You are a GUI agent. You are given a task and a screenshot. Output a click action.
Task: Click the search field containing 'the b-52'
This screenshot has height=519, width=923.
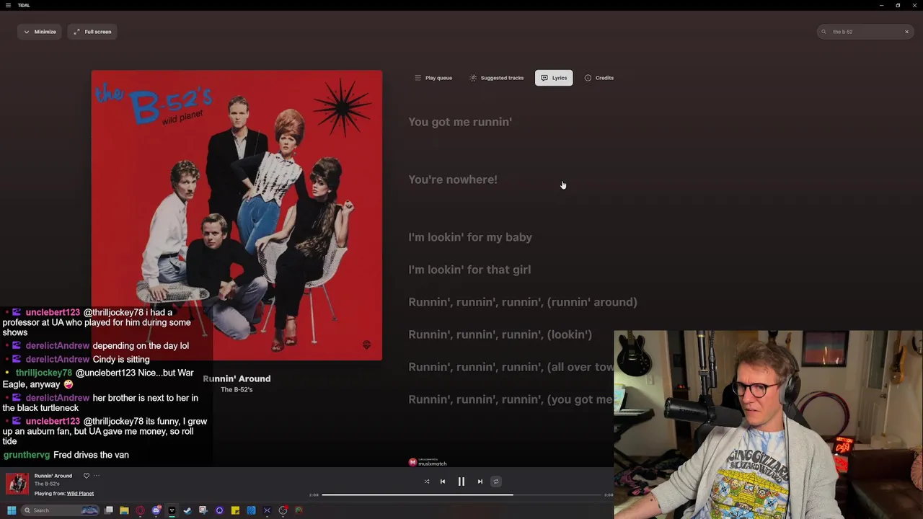[x=865, y=32]
